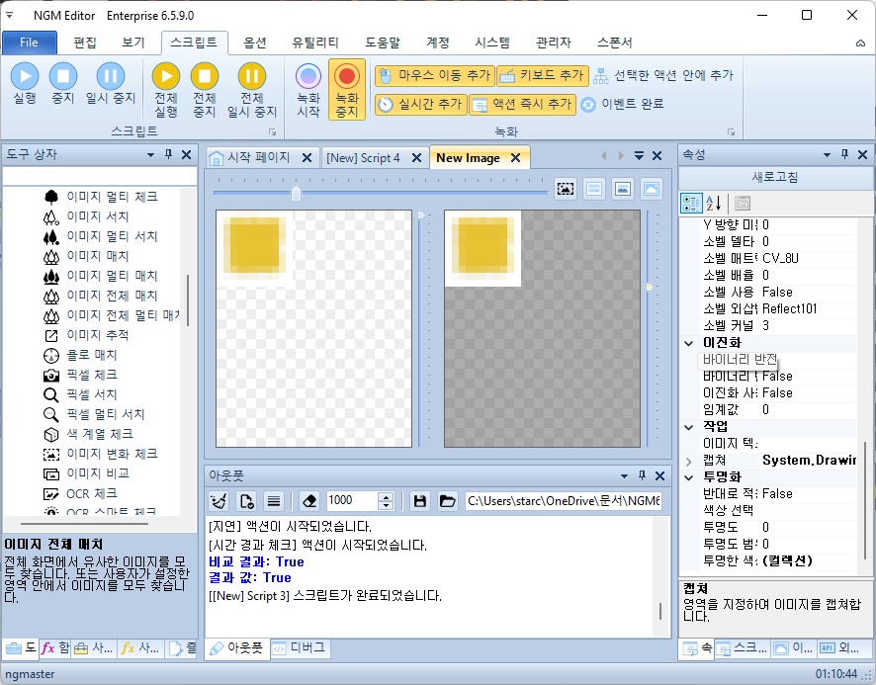Open document tab list dropdown
Screen dimensions: 876x685
tap(639, 156)
